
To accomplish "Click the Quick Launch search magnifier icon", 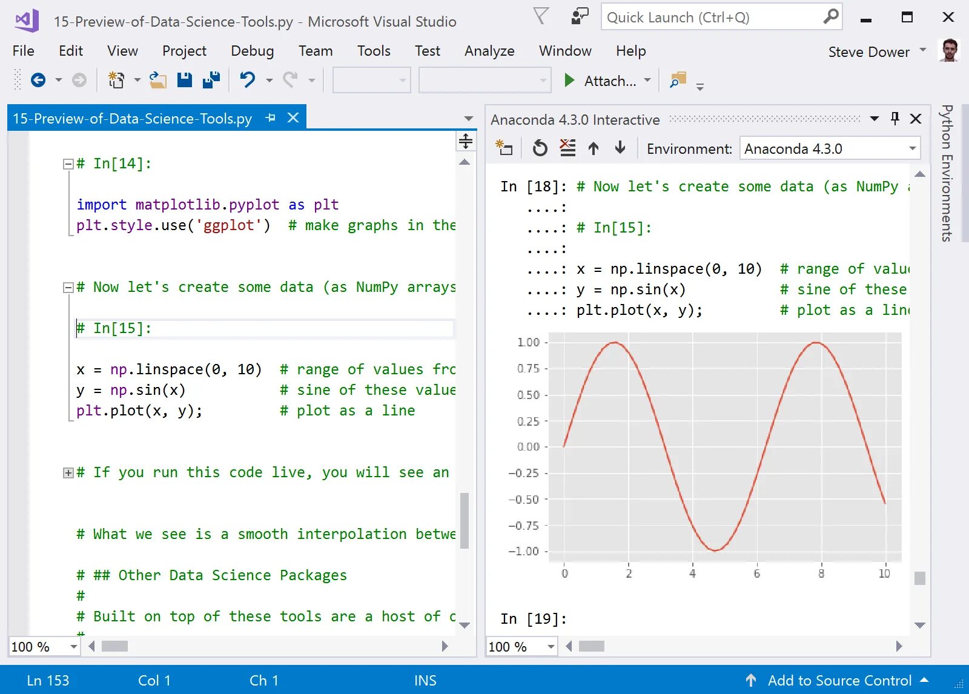I will (x=831, y=16).
